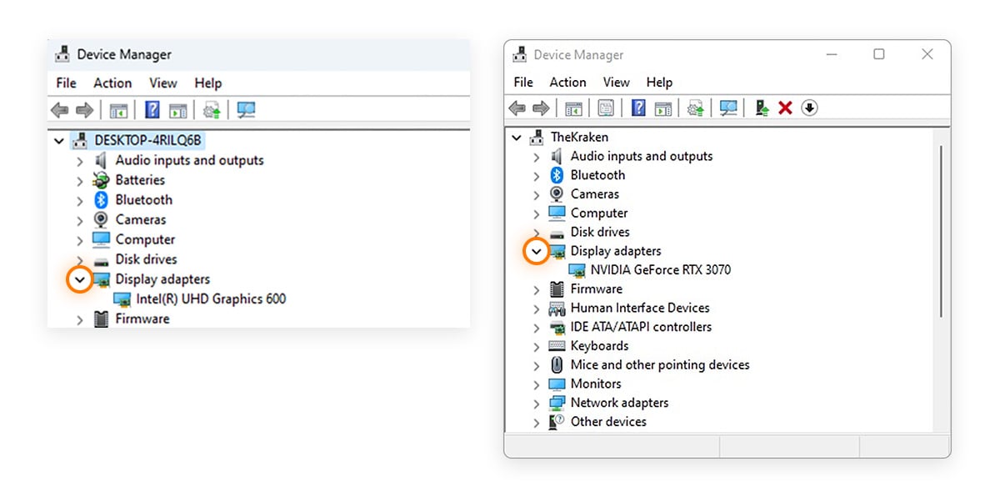Open File menu in TheKraken window
Screen dimensions: 1000x497
click(x=523, y=82)
